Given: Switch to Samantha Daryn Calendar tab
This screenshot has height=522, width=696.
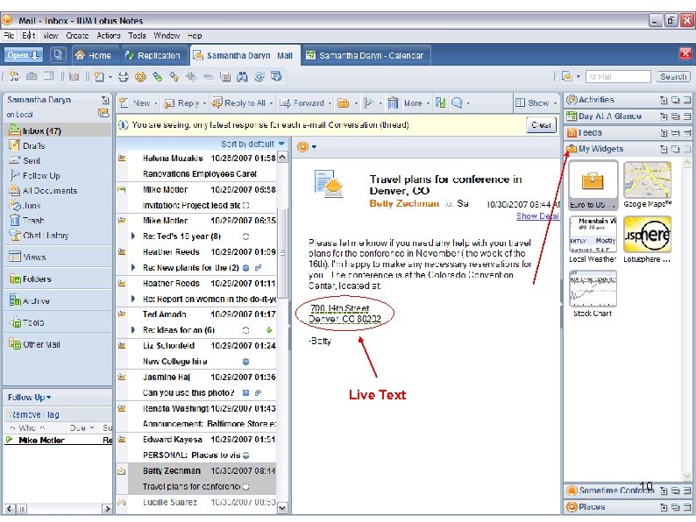Looking at the screenshot, I should (366, 55).
